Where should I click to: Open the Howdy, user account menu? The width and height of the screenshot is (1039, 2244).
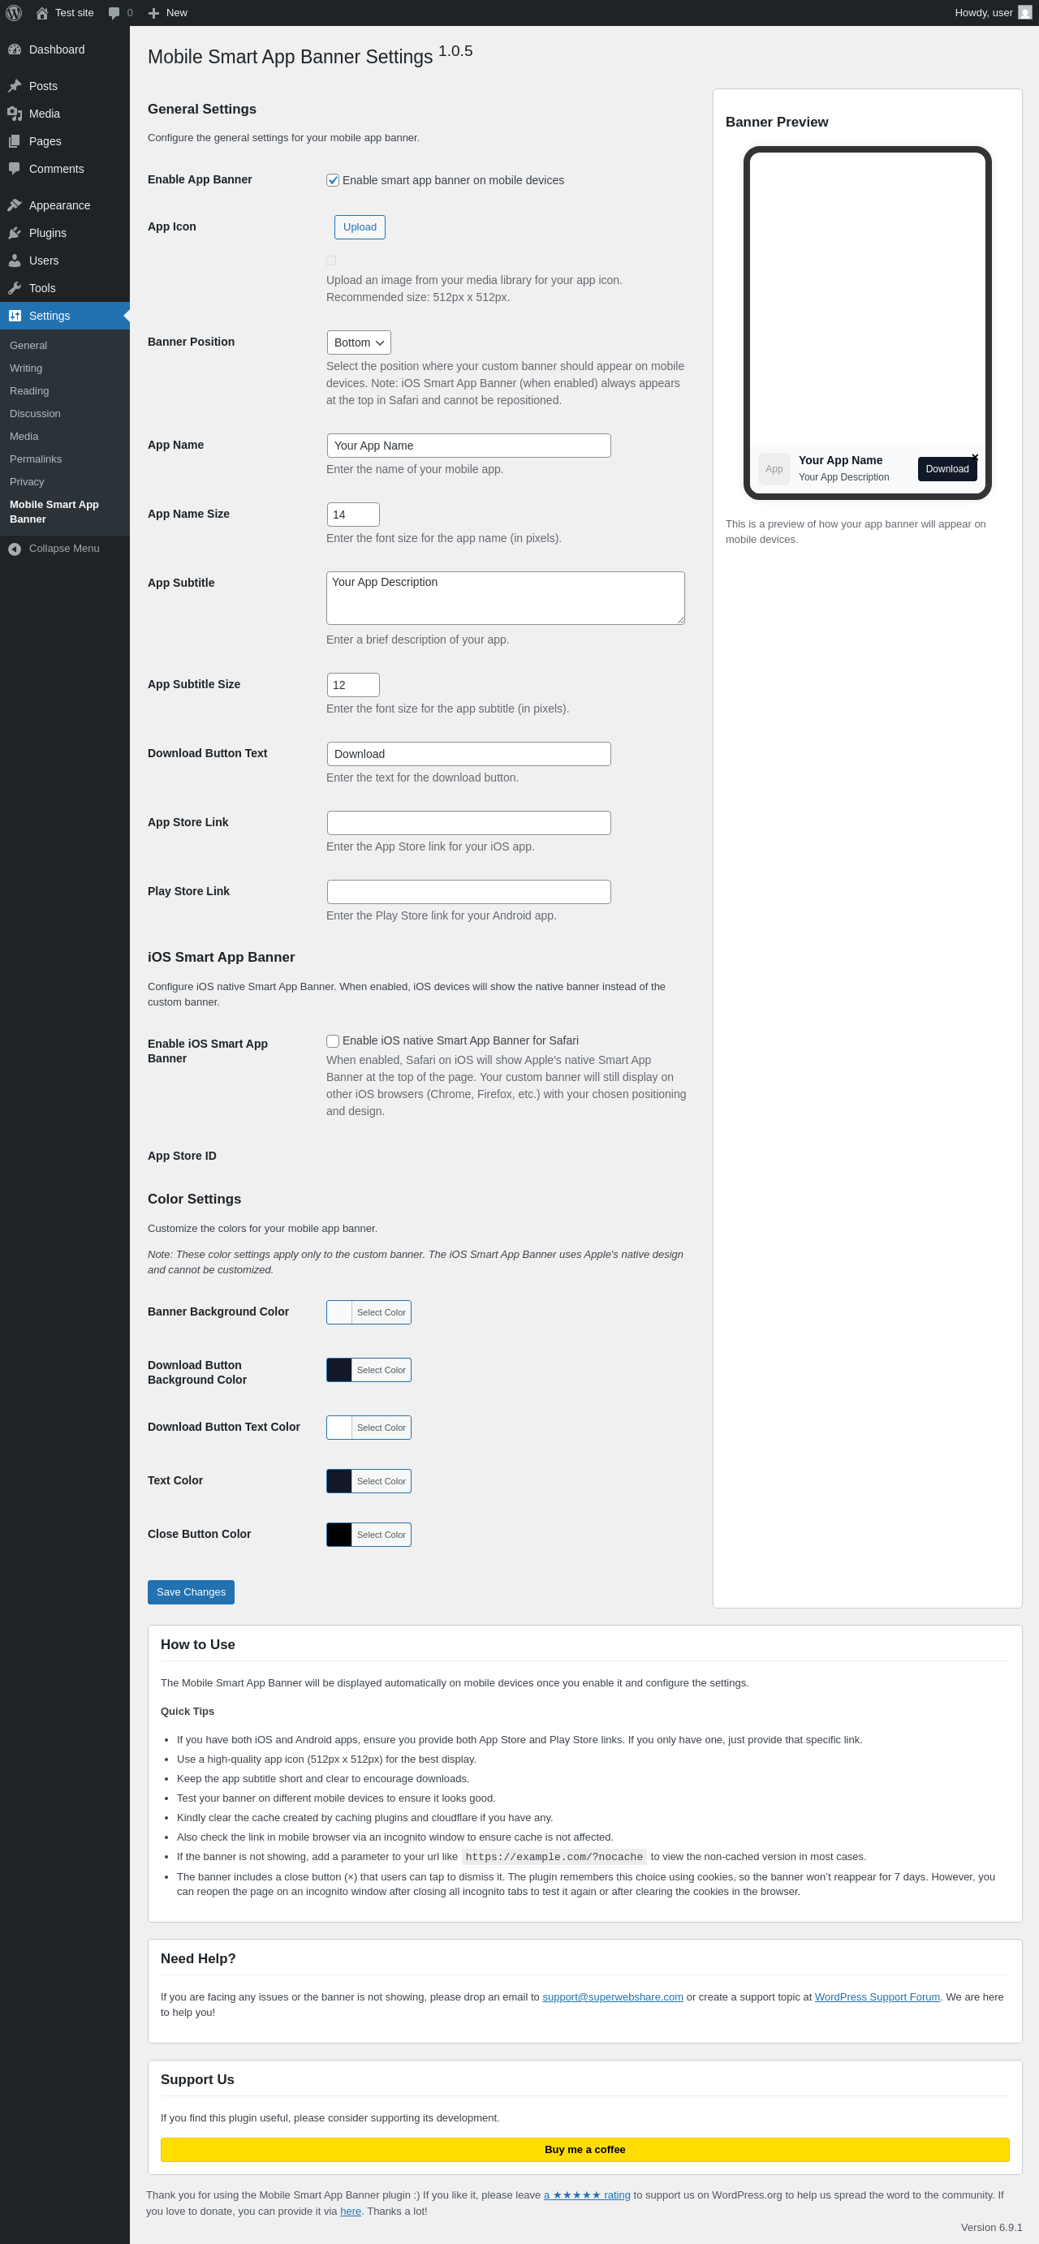[992, 13]
